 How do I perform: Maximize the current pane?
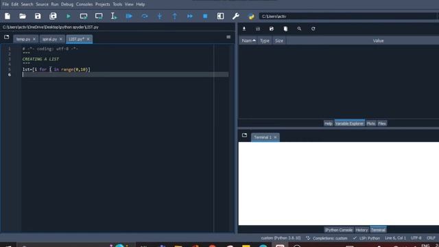point(220,16)
